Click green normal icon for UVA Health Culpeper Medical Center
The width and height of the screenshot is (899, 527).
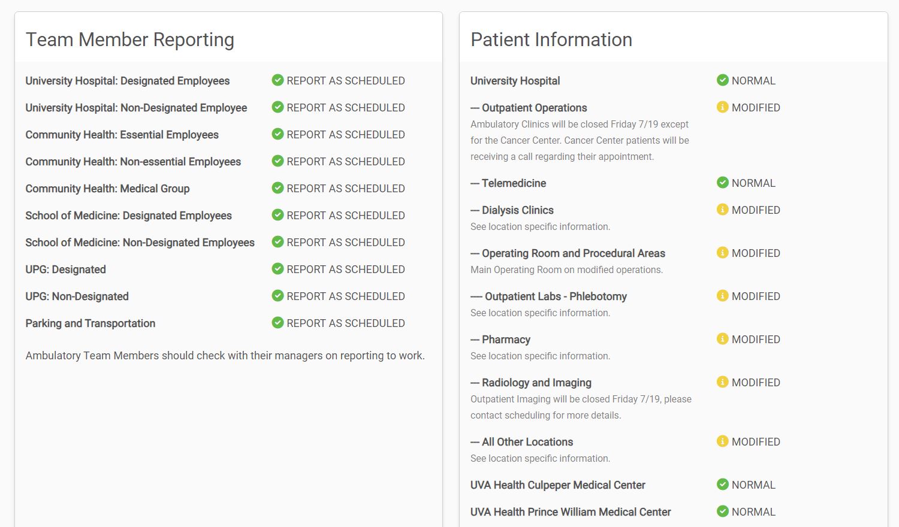click(x=723, y=484)
